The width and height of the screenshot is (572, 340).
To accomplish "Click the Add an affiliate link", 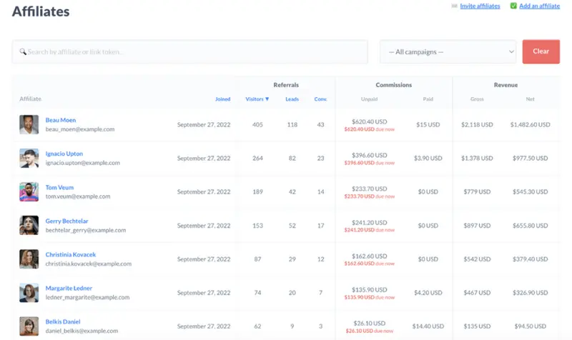I will click(540, 6).
